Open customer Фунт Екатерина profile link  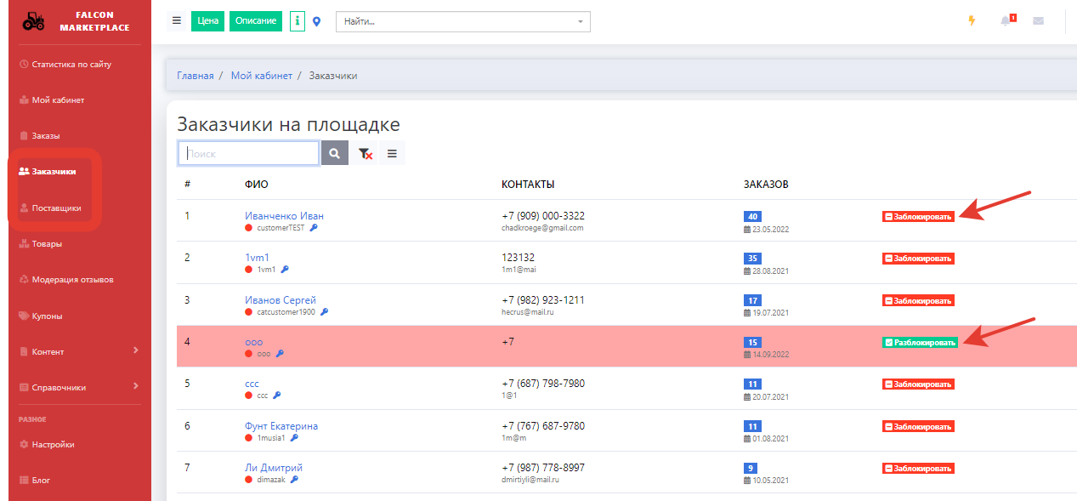click(x=281, y=426)
